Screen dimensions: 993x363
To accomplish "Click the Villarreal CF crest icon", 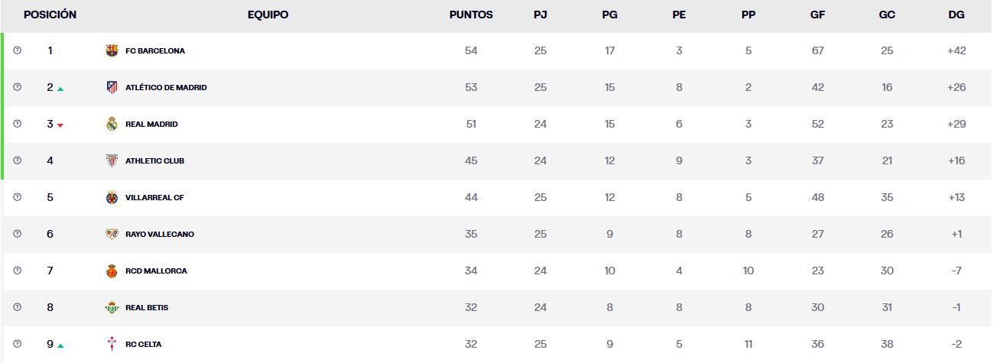I will point(112,198).
